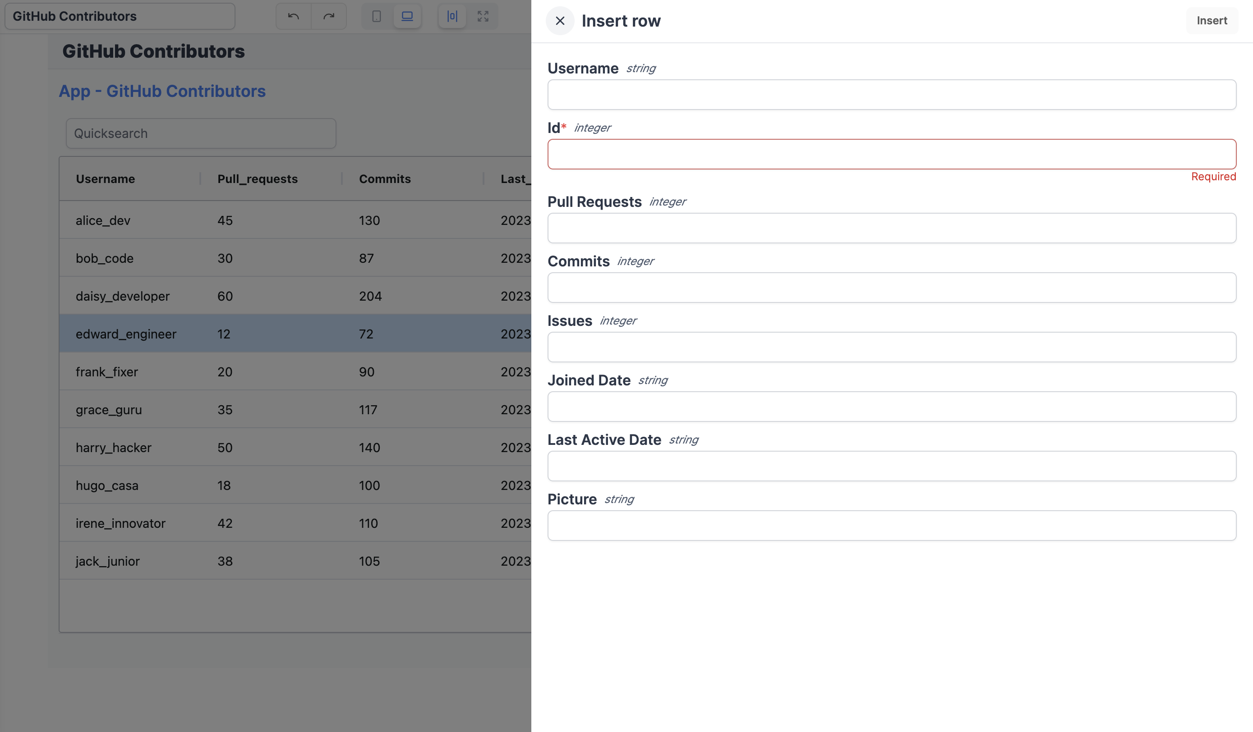Undo the last change
The width and height of the screenshot is (1253, 732).
(x=293, y=16)
